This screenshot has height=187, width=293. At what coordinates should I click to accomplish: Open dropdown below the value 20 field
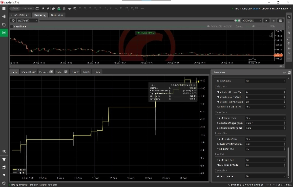point(265,107)
